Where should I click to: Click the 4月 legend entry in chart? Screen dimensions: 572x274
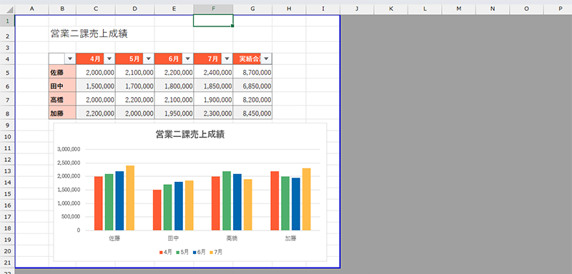coord(166,252)
